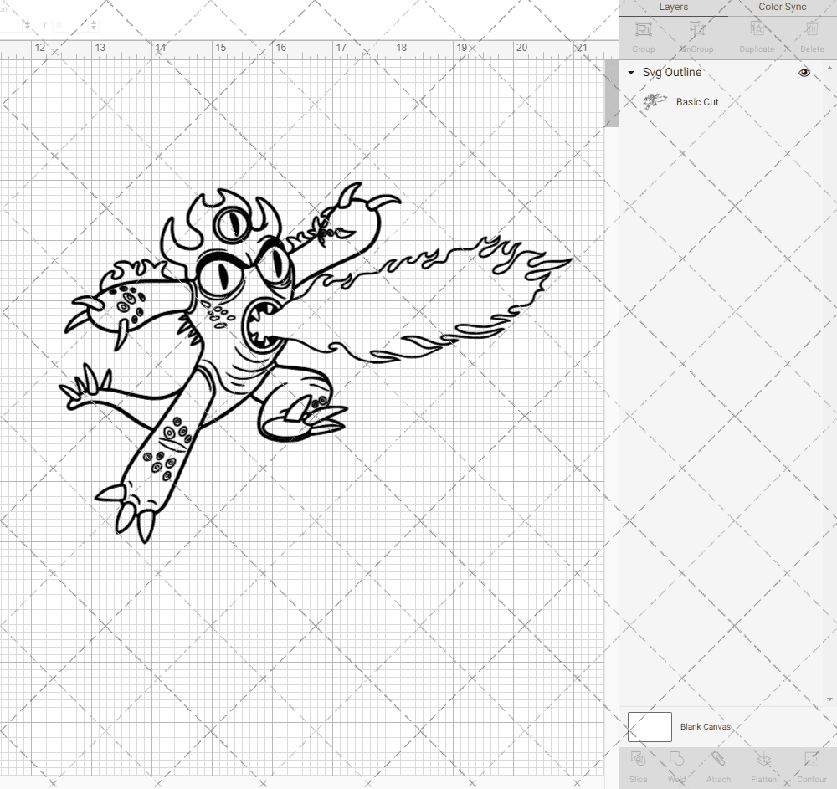Viewport: 837px width, 789px height.
Task: Click the Weld tool icon
Action: [x=676, y=759]
